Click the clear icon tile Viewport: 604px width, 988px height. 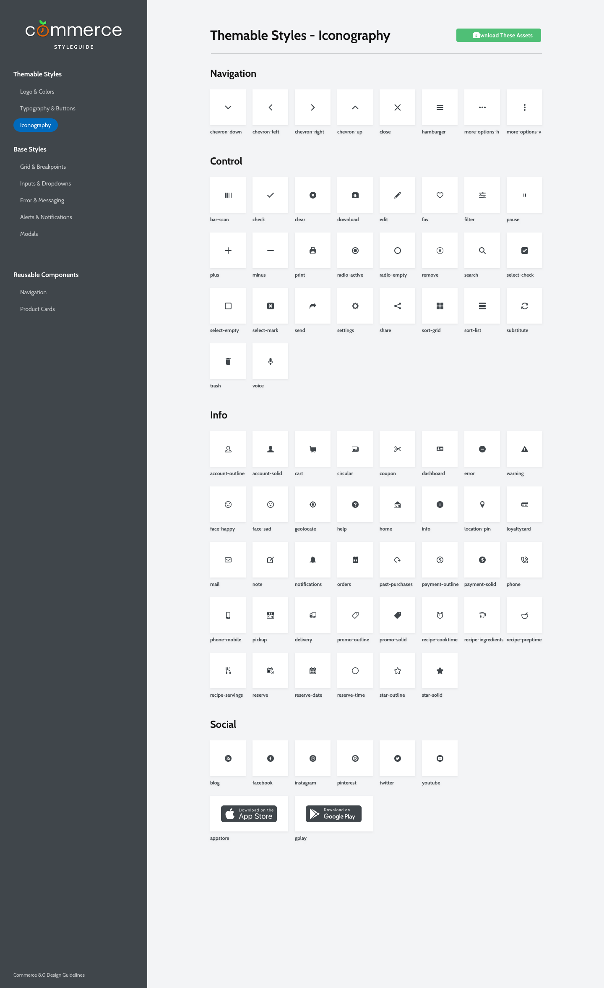(x=313, y=195)
